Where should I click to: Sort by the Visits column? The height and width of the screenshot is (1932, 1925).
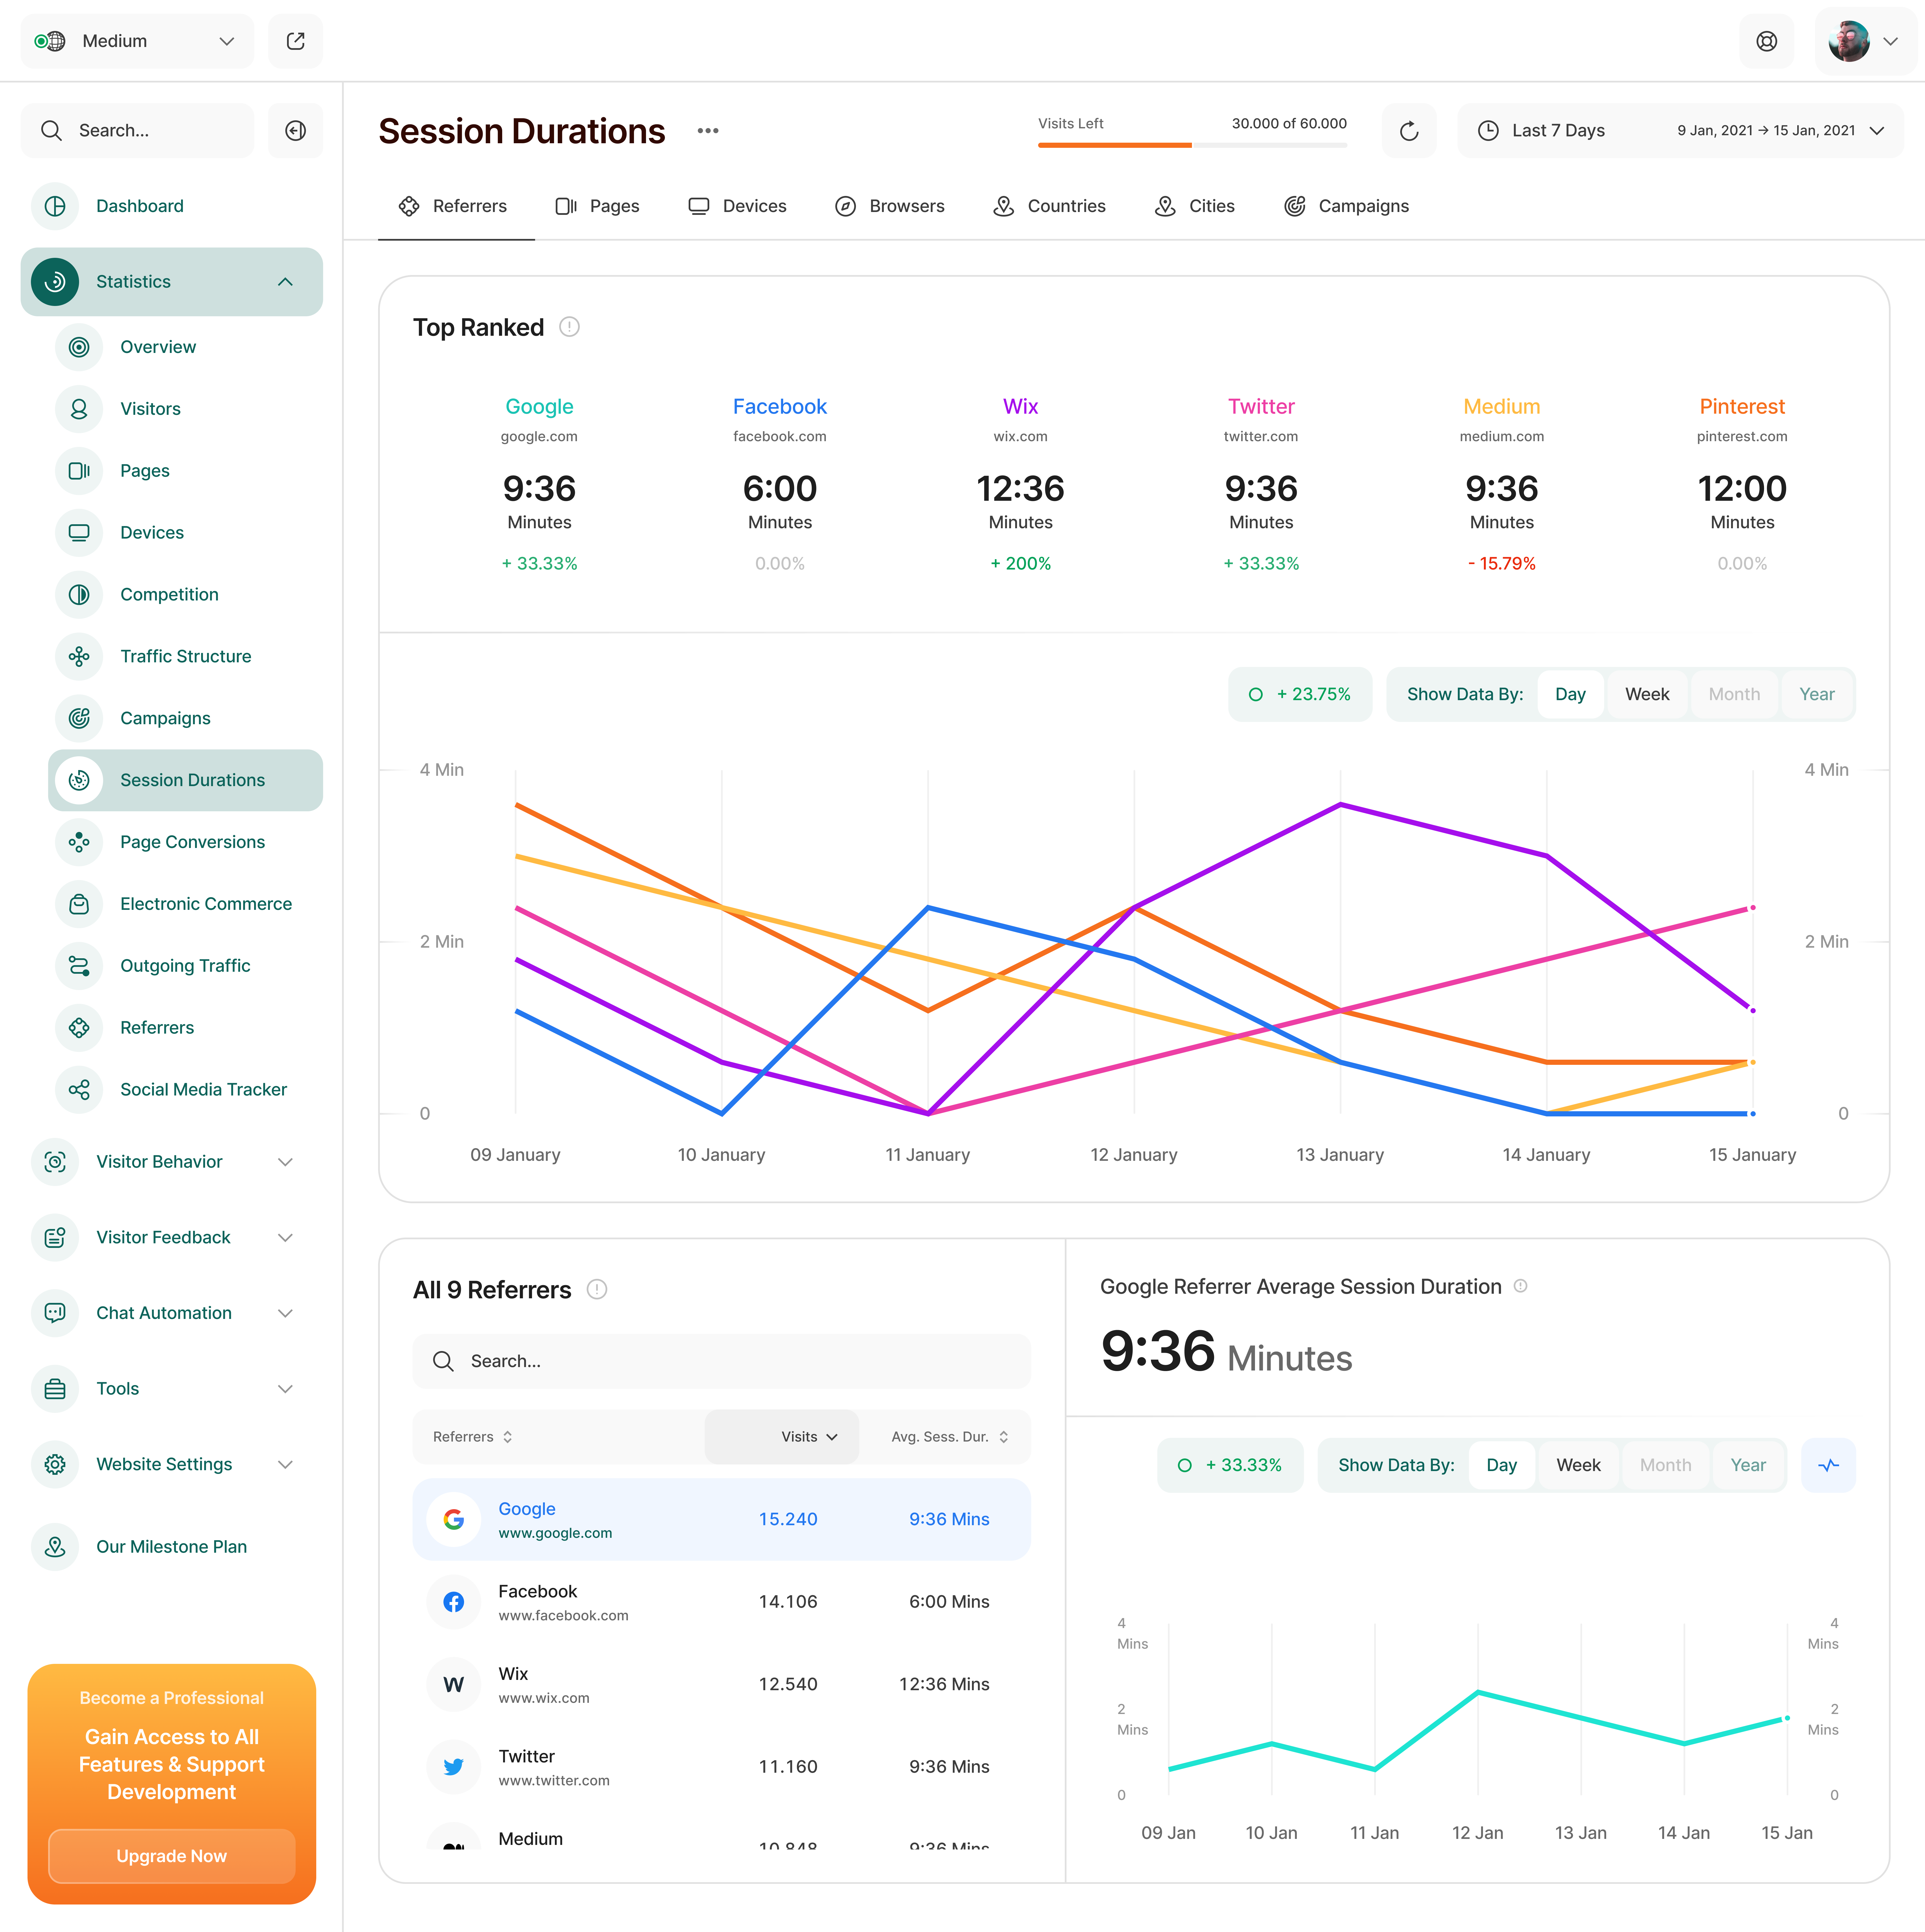pos(782,1437)
